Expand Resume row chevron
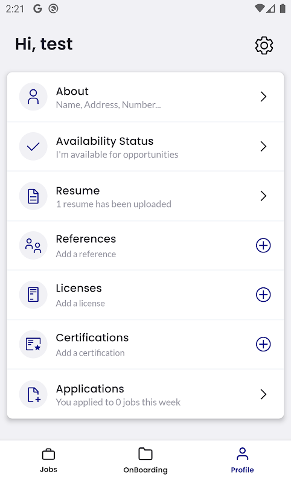291x483 pixels. (x=263, y=196)
